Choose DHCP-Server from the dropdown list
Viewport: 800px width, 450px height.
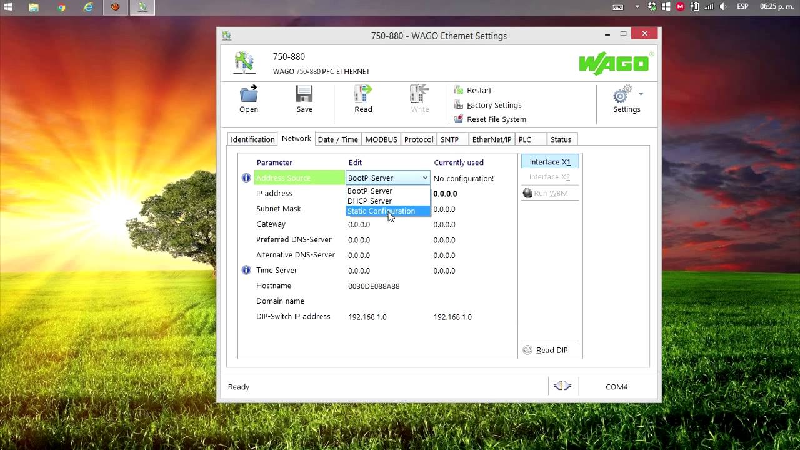point(370,201)
